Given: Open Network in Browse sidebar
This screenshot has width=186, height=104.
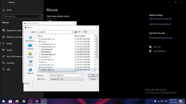Looking at the screenshot, I should [30, 71].
